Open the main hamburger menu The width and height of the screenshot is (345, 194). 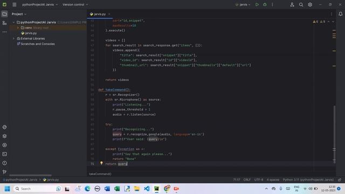[x=15, y=4]
